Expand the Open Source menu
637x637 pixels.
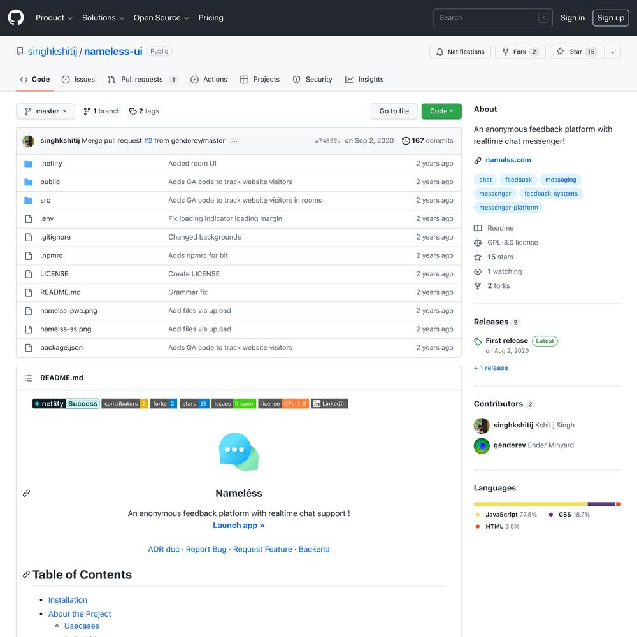coord(161,18)
